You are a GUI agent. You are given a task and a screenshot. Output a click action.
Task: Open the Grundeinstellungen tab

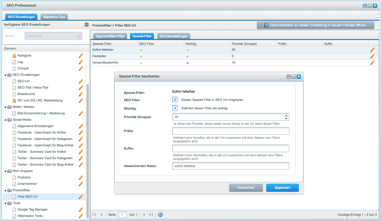point(174,36)
